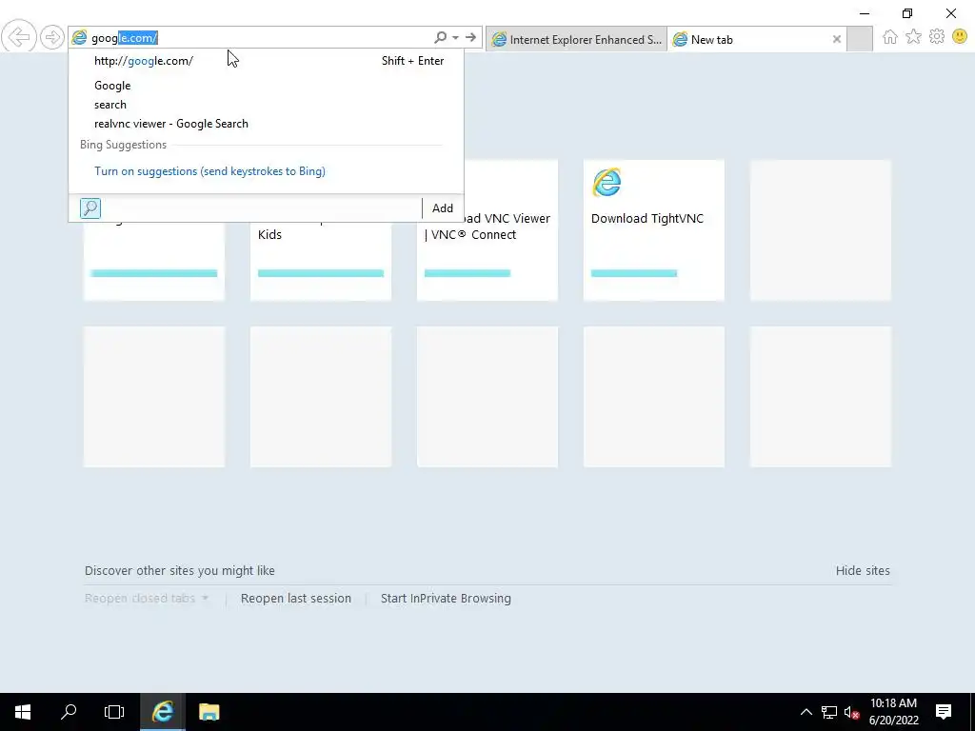Image resolution: width=975 pixels, height=731 pixels.
Task: Open the address bar autocomplete dropdown arrow
Action: (456, 38)
